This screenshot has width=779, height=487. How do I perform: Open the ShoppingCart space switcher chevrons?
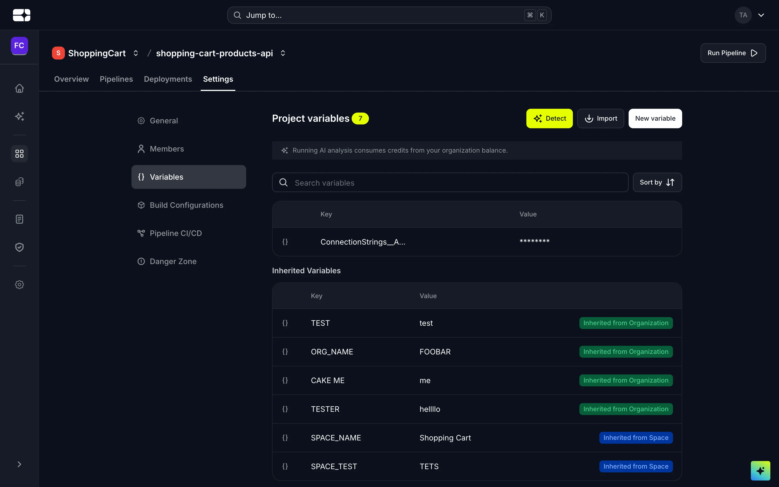coord(136,53)
